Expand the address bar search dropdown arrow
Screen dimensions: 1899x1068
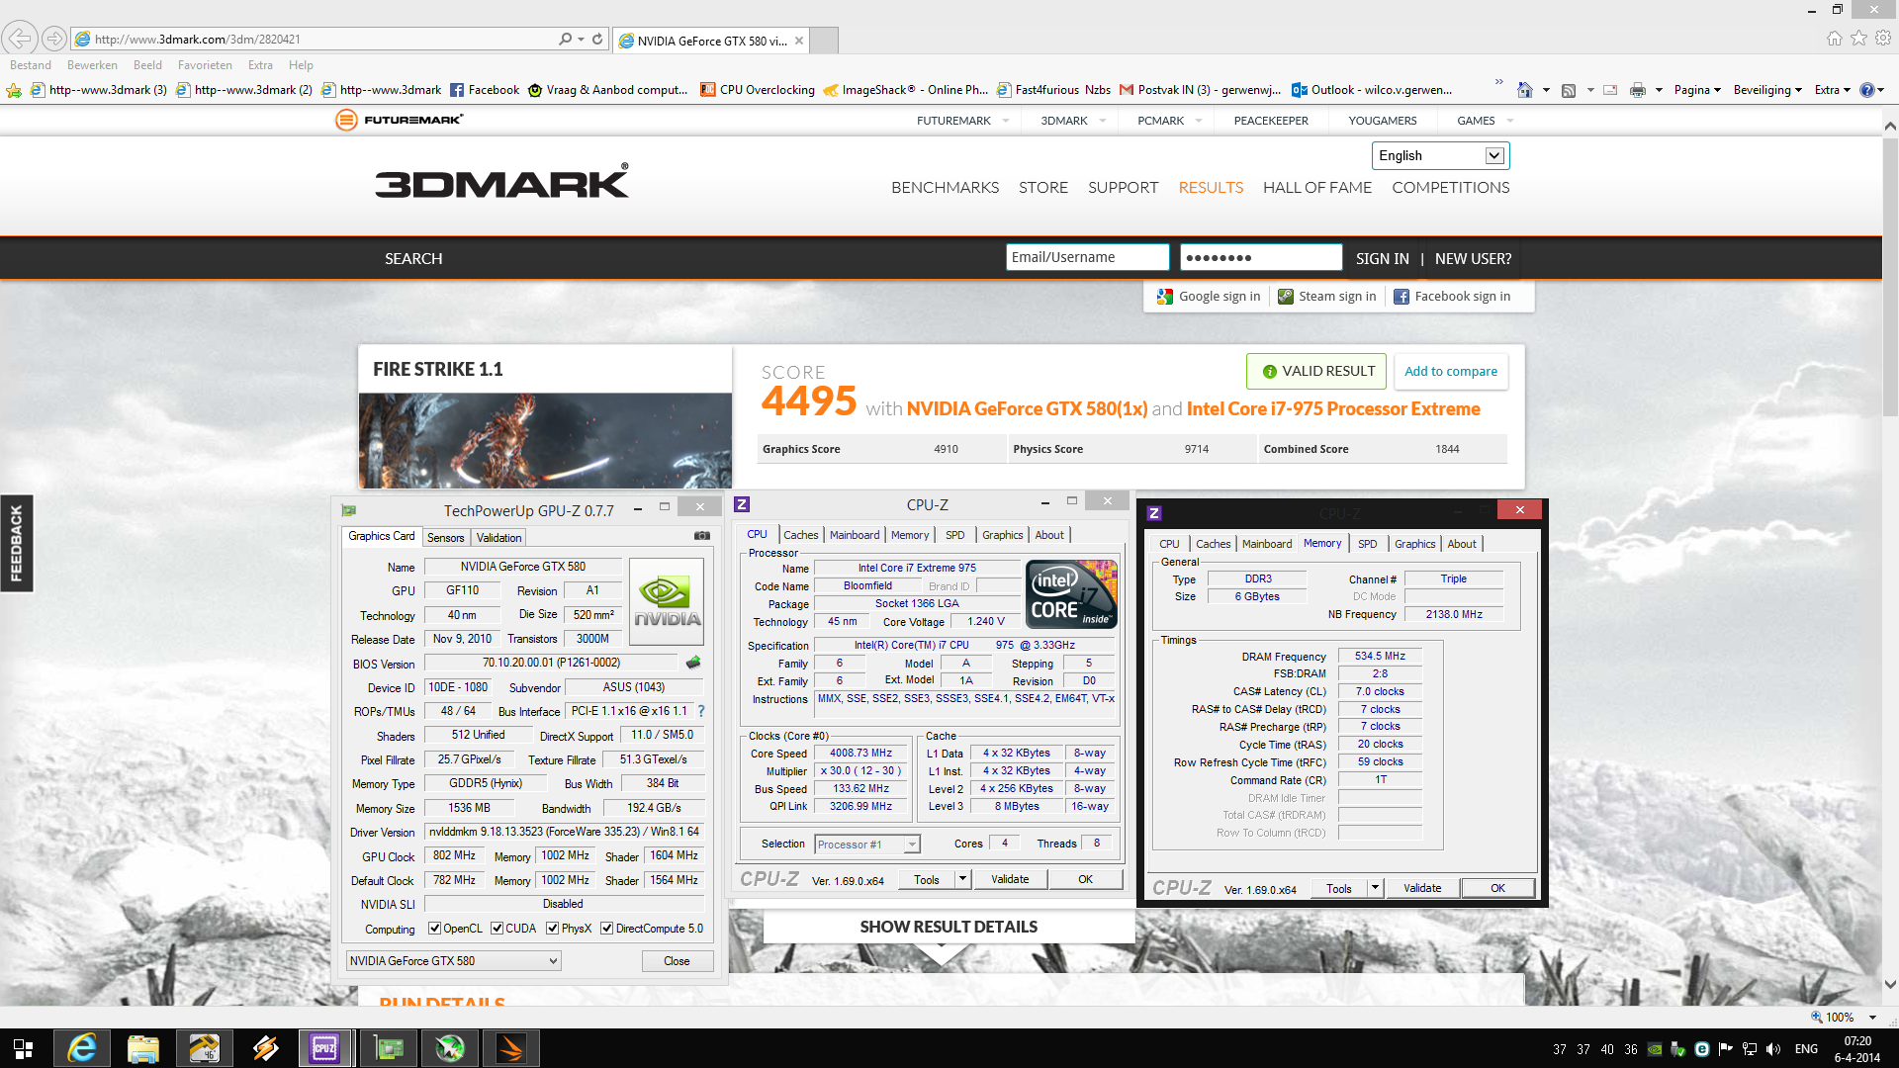click(581, 40)
